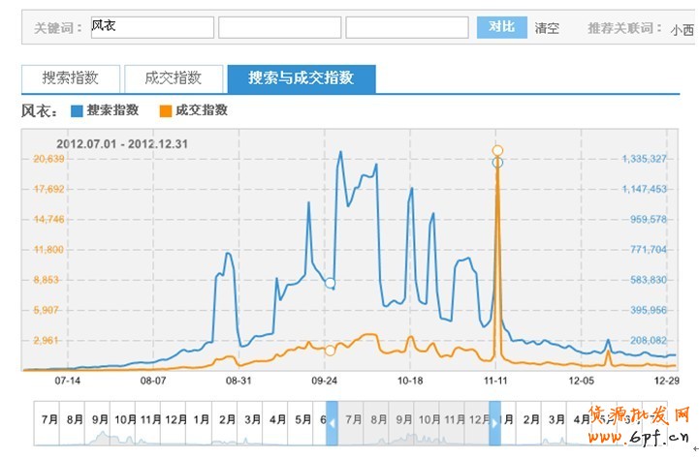The height and width of the screenshot is (458, 699).
Task: Click the left handle of timeline range selector
Action: [x=332, y=423]
